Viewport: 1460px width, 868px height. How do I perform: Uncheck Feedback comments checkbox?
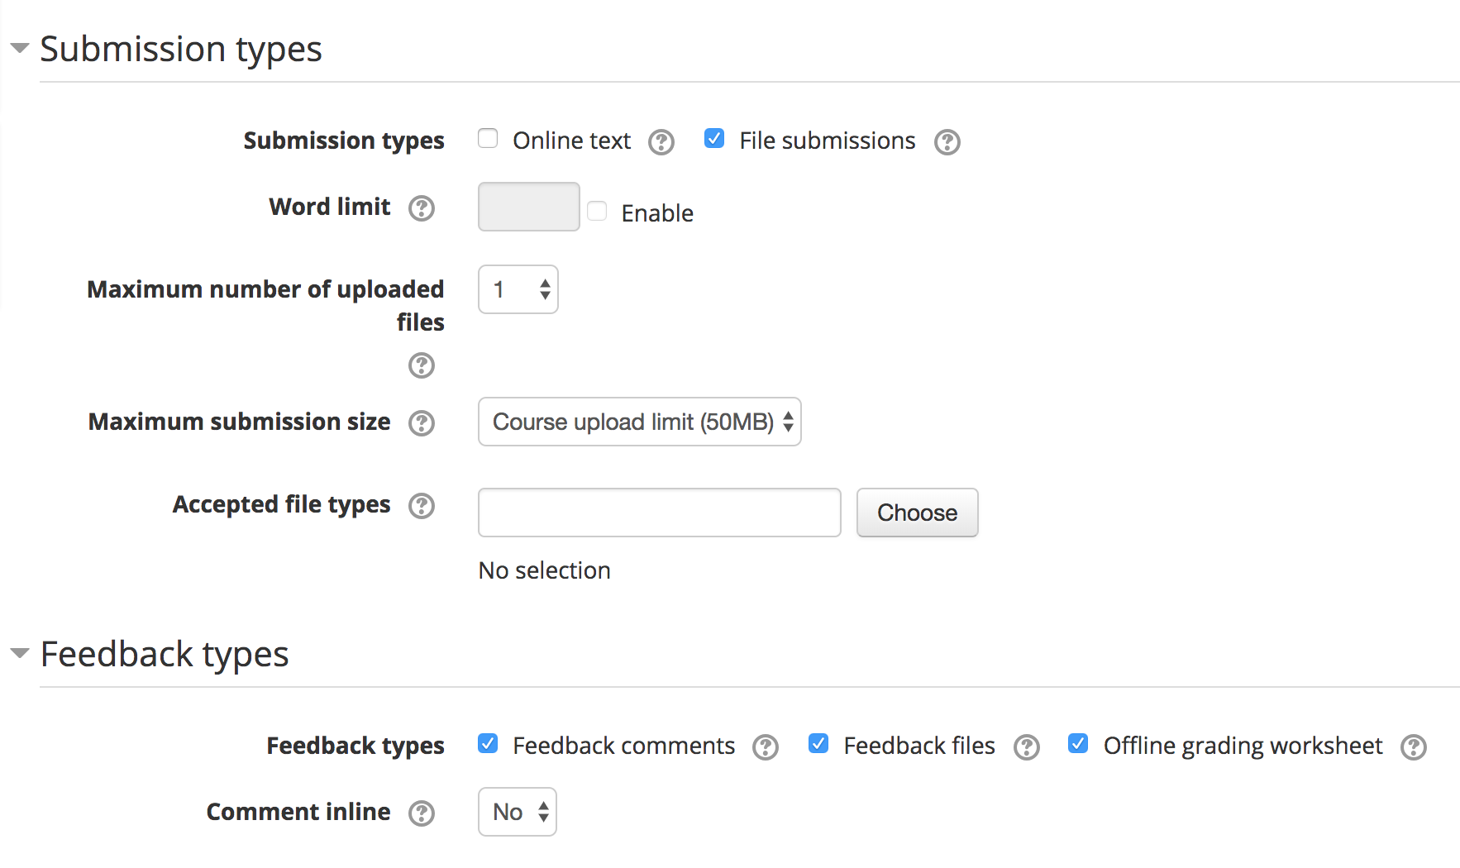488,743
